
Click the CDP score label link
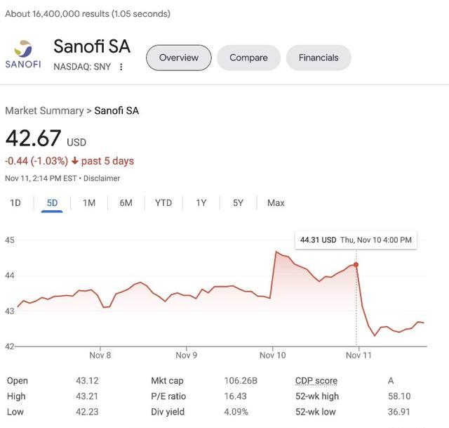click(x=316, y=380)
